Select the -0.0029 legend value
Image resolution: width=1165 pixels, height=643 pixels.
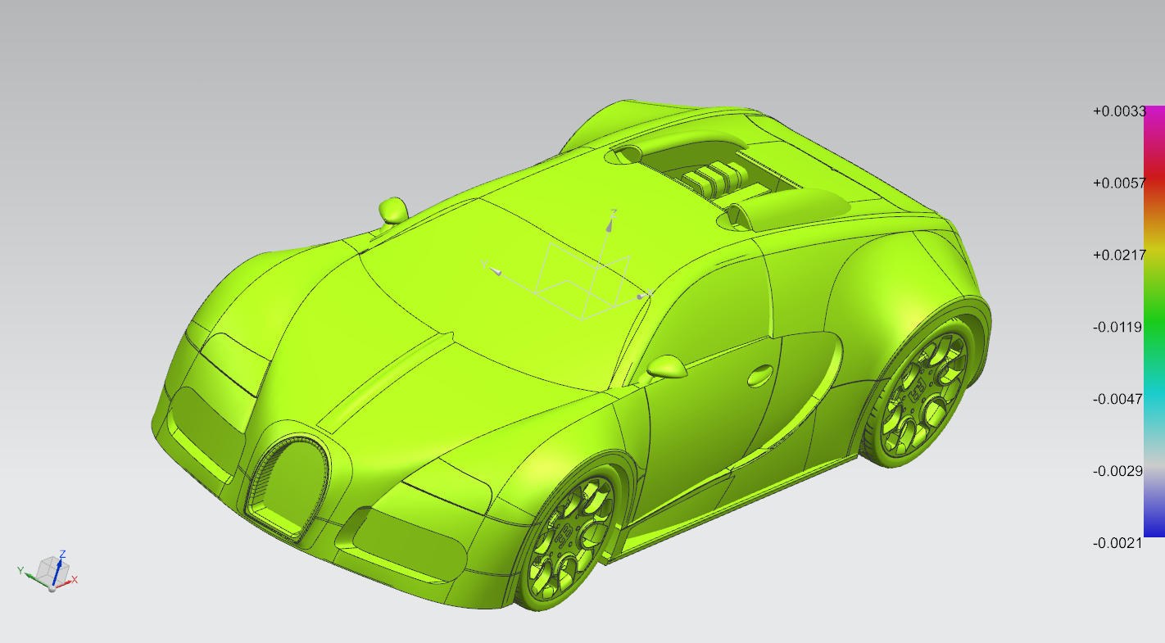point(1119,471)
